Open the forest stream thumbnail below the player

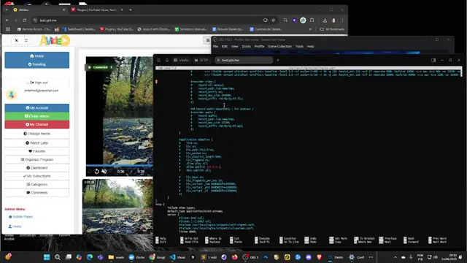(118, 206)
